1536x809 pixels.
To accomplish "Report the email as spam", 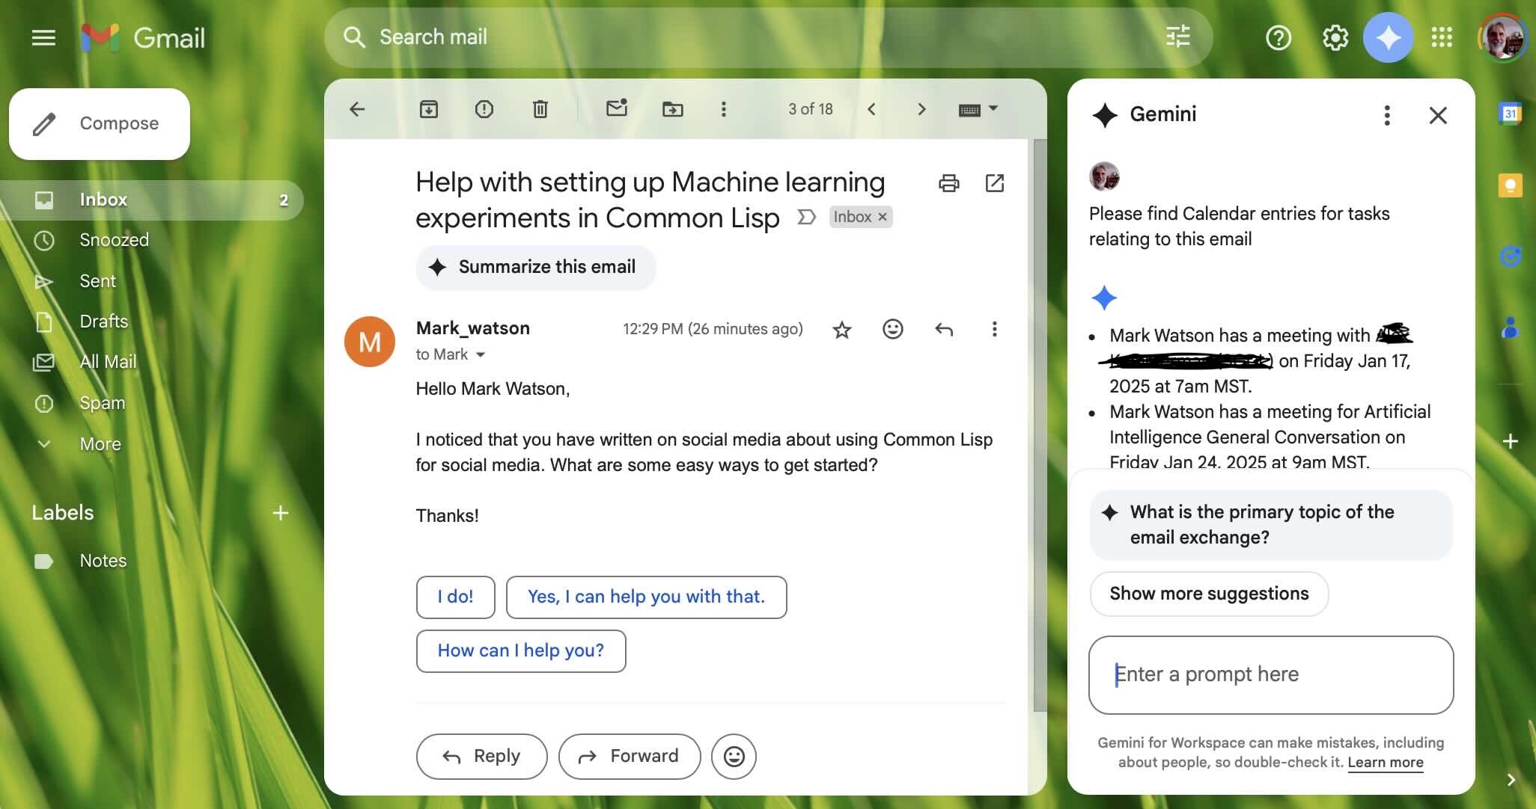I will 484,109.
